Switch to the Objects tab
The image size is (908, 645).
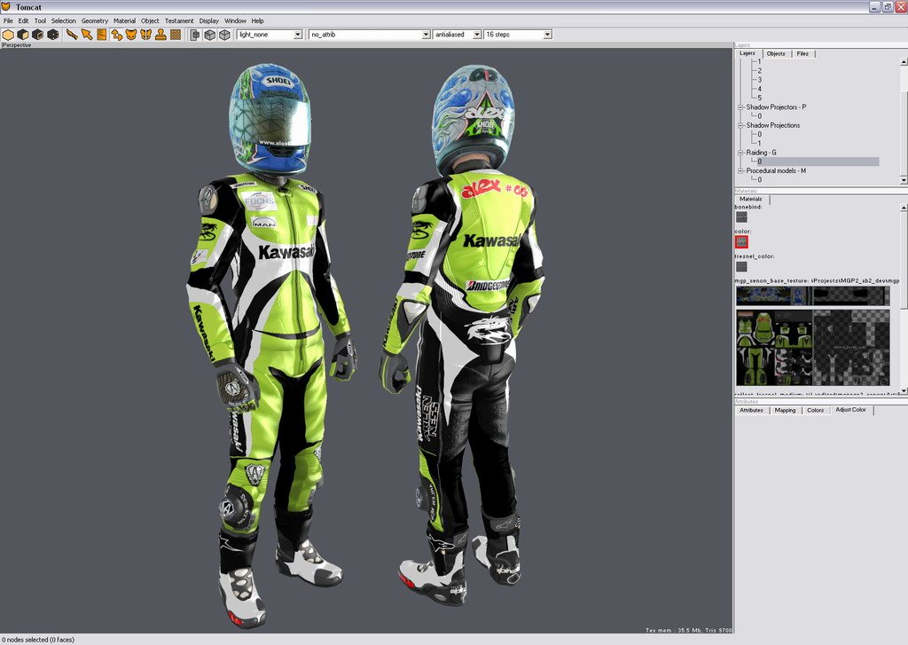[x=776, y=54]
